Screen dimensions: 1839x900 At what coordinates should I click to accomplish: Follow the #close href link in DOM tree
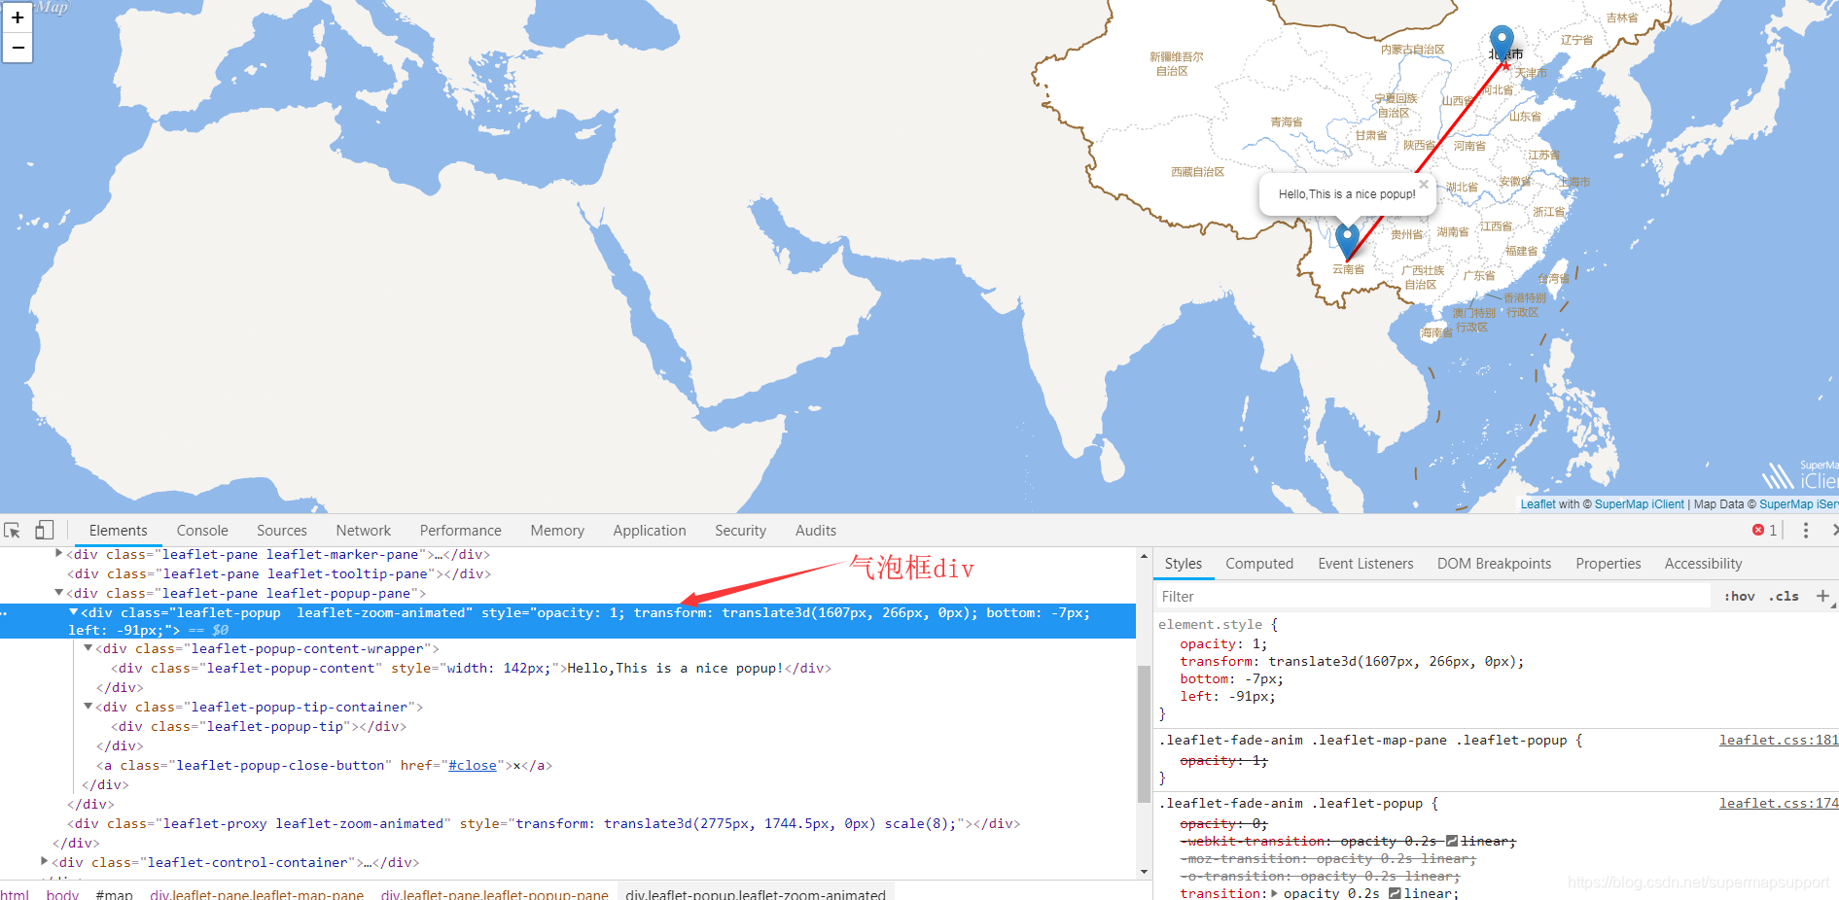pos(473,765)
